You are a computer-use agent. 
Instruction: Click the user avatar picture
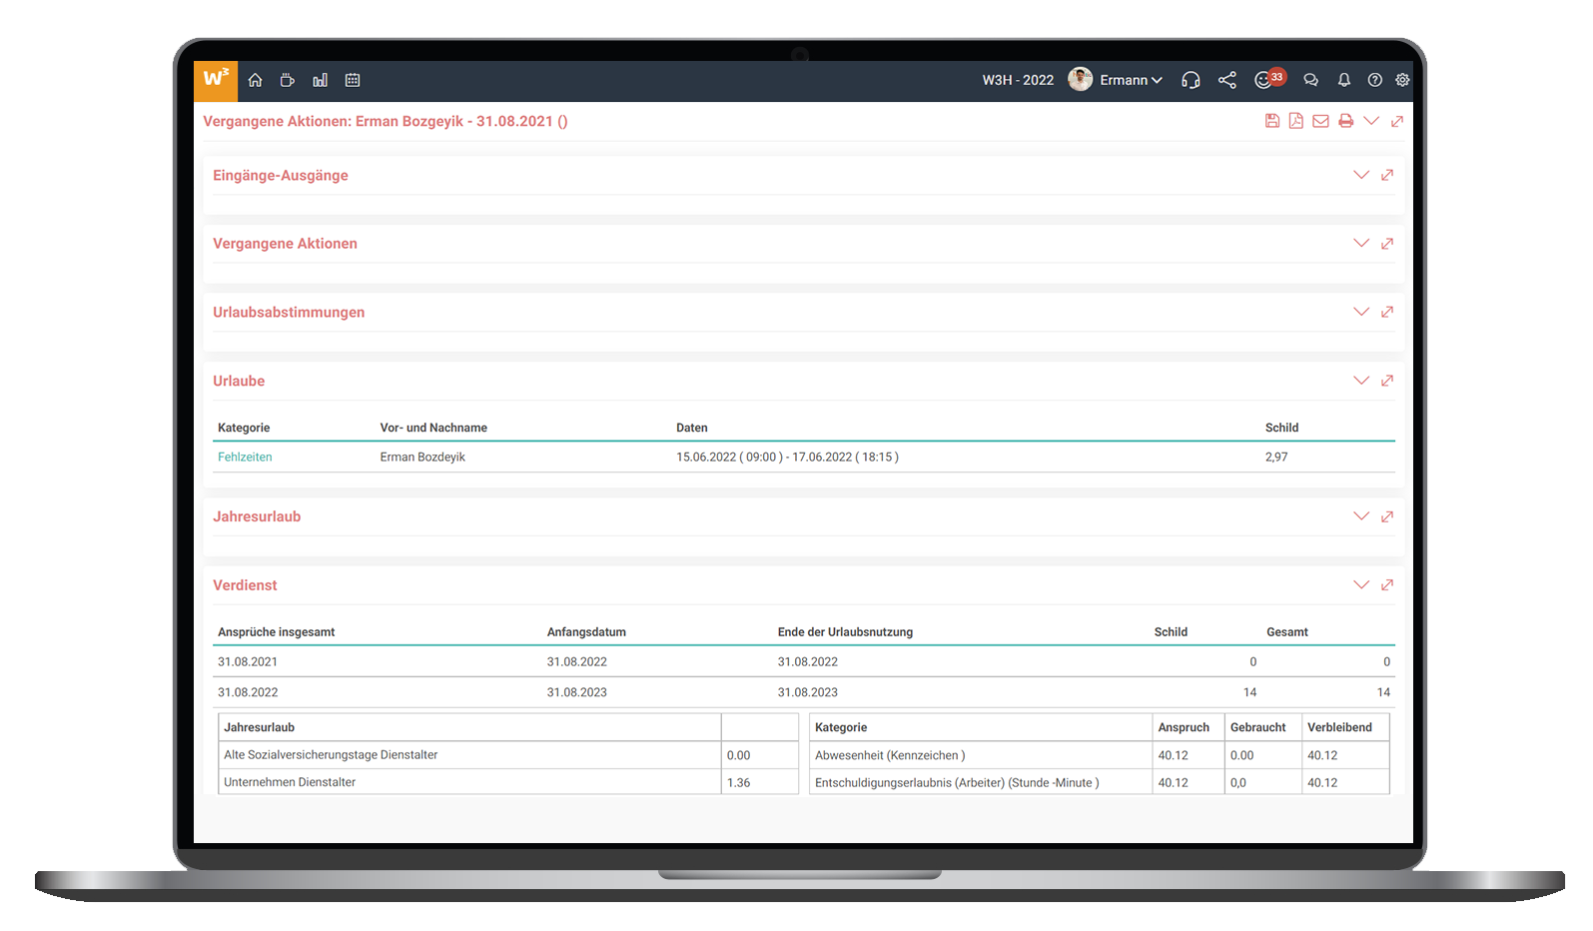pyautogui.click(x=1080, y=80)
